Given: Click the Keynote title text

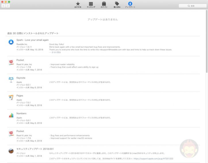Looking at the screenshot, I should pyautogui.click(x=21, y=78).
